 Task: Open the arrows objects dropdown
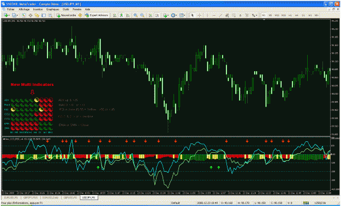tap(254, 15)
